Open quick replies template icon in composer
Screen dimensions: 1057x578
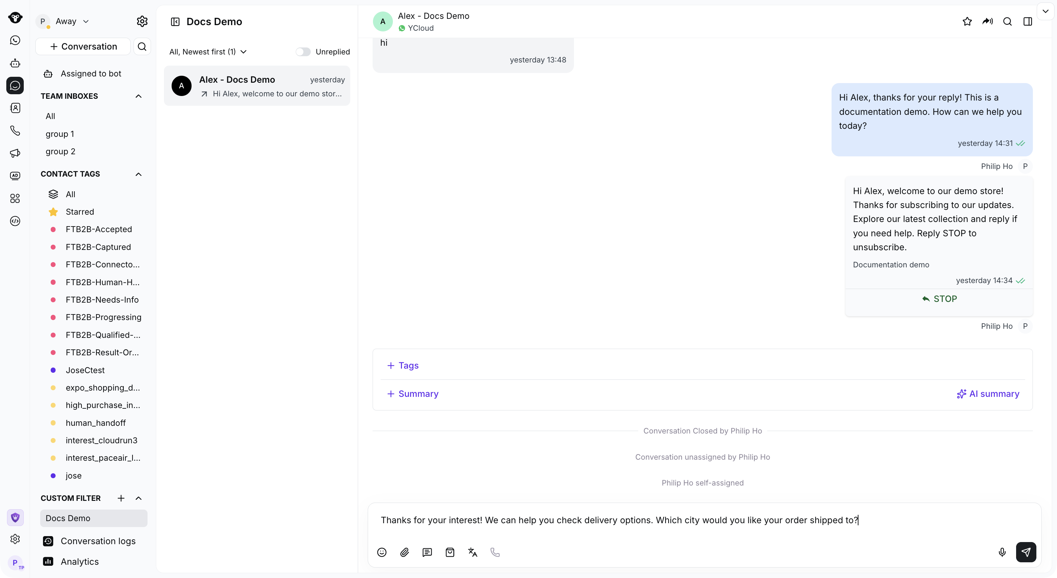point(427,552)
